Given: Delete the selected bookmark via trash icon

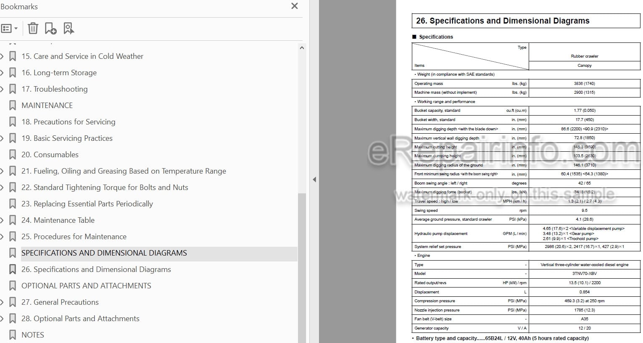Looking at the screenshot, I should point(33,29).
